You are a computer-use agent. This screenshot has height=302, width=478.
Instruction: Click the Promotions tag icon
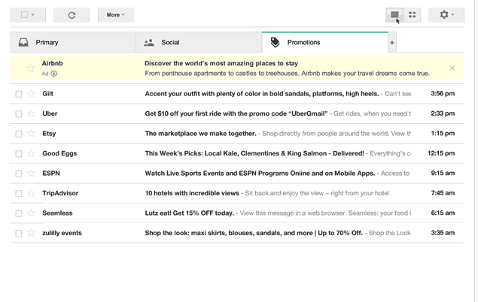275,42
